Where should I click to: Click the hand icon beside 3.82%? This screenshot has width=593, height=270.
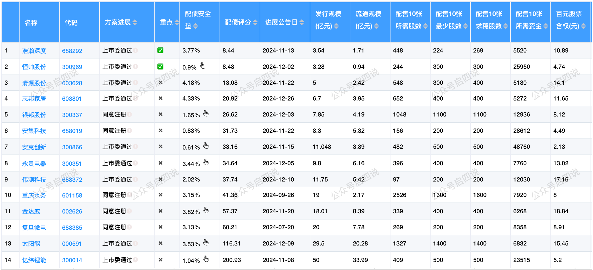pos(206,210)
